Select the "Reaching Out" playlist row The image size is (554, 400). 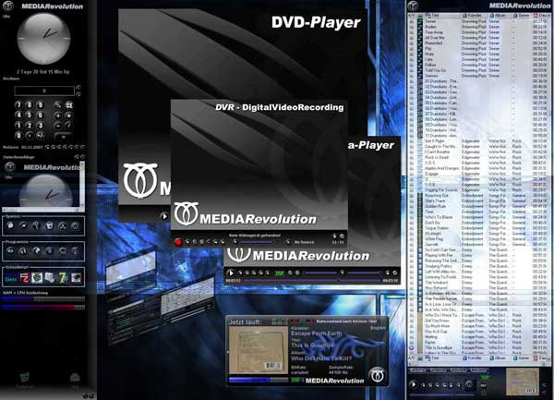point(479,196)
